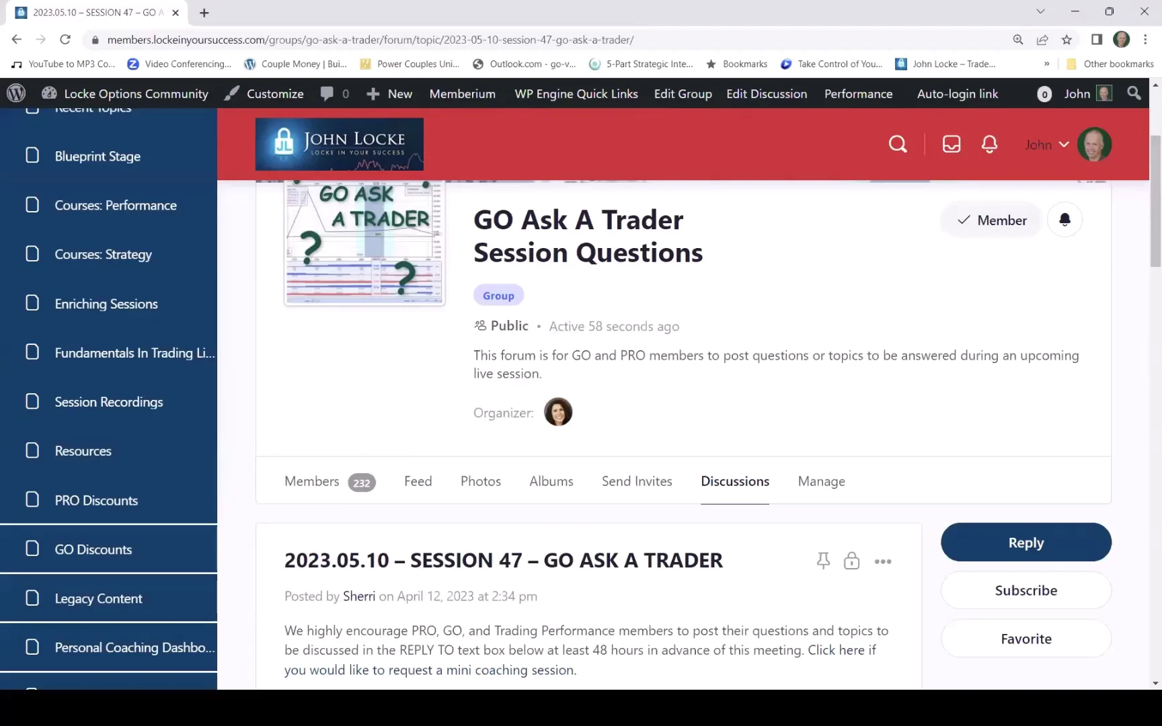Open the Manage tab

[821, 481]
